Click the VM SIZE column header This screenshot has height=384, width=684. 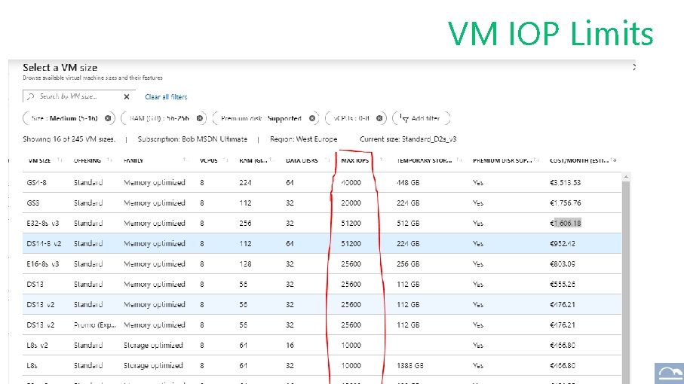coord(40,160)
